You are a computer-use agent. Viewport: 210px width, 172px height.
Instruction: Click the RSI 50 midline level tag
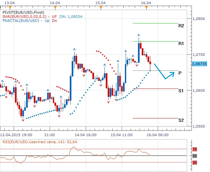click(194, 156)
